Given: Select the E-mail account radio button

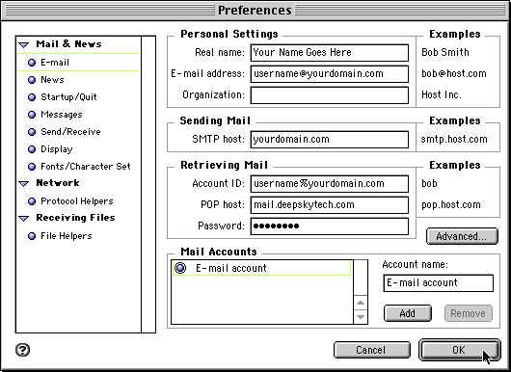Looking at the screenshot, I should click(x=180, y=268).
